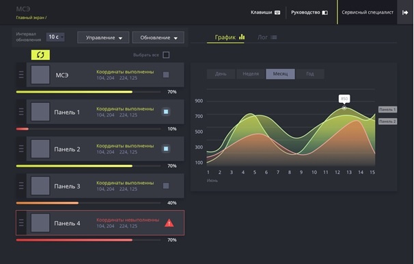The width and height of the screenshot is (414, 264).
Task: Click the Панель 1 10% red progress bar
Action: point(88,129)
